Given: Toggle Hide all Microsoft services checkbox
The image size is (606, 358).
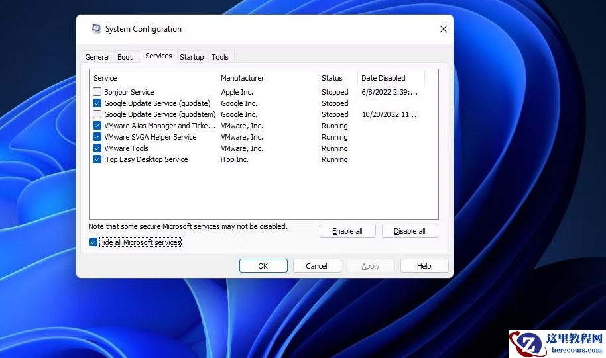Looking at the screenshot, I should click(x=93, y=242).
